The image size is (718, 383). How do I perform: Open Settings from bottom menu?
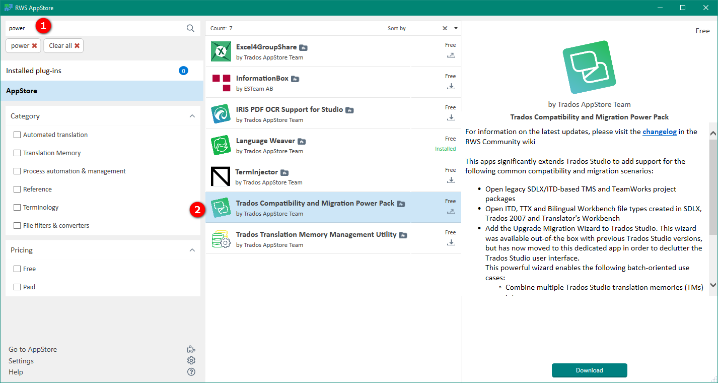point(21,361)
